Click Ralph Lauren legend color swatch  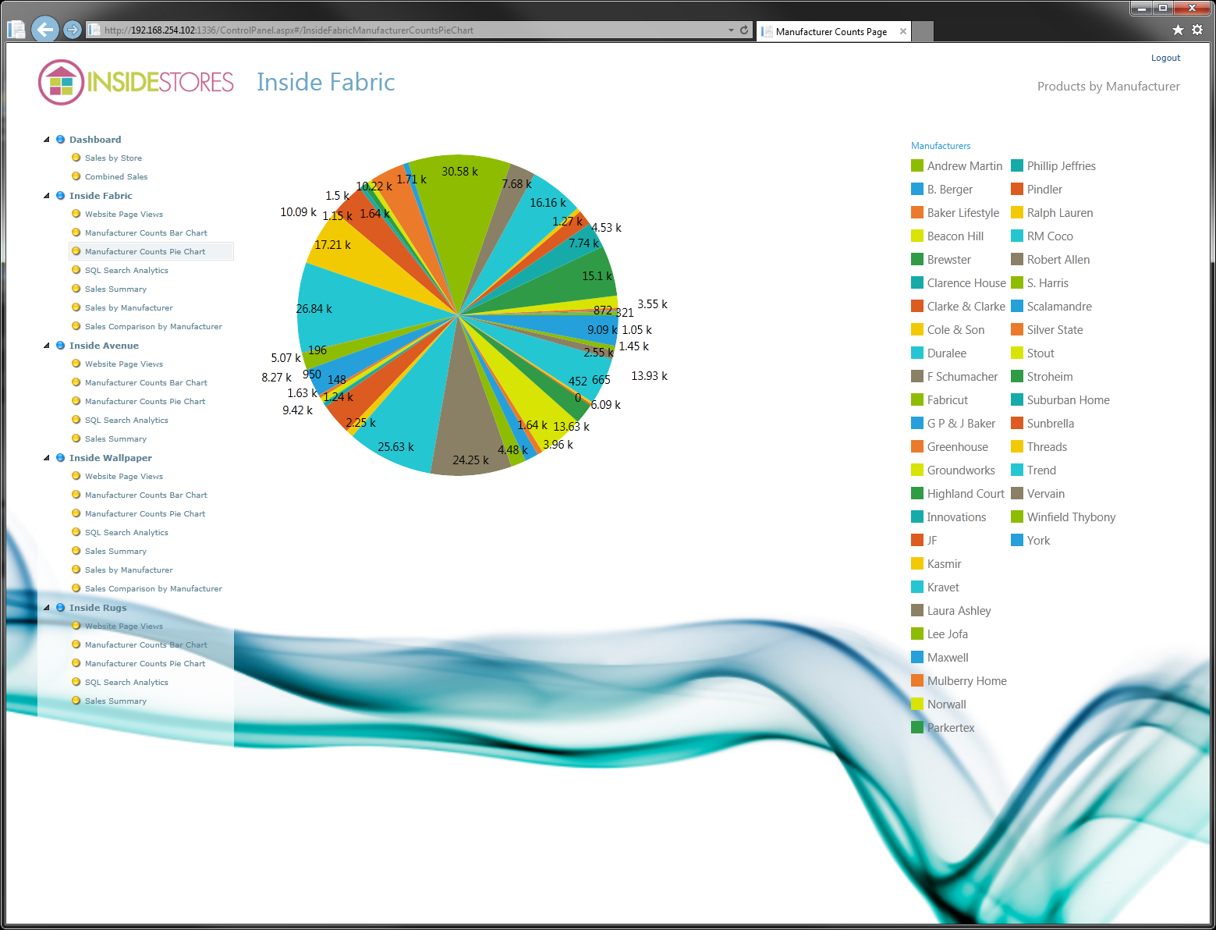coord(1017,212)
